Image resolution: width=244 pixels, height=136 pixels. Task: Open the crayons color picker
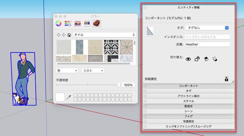click(x=87, y=23)
